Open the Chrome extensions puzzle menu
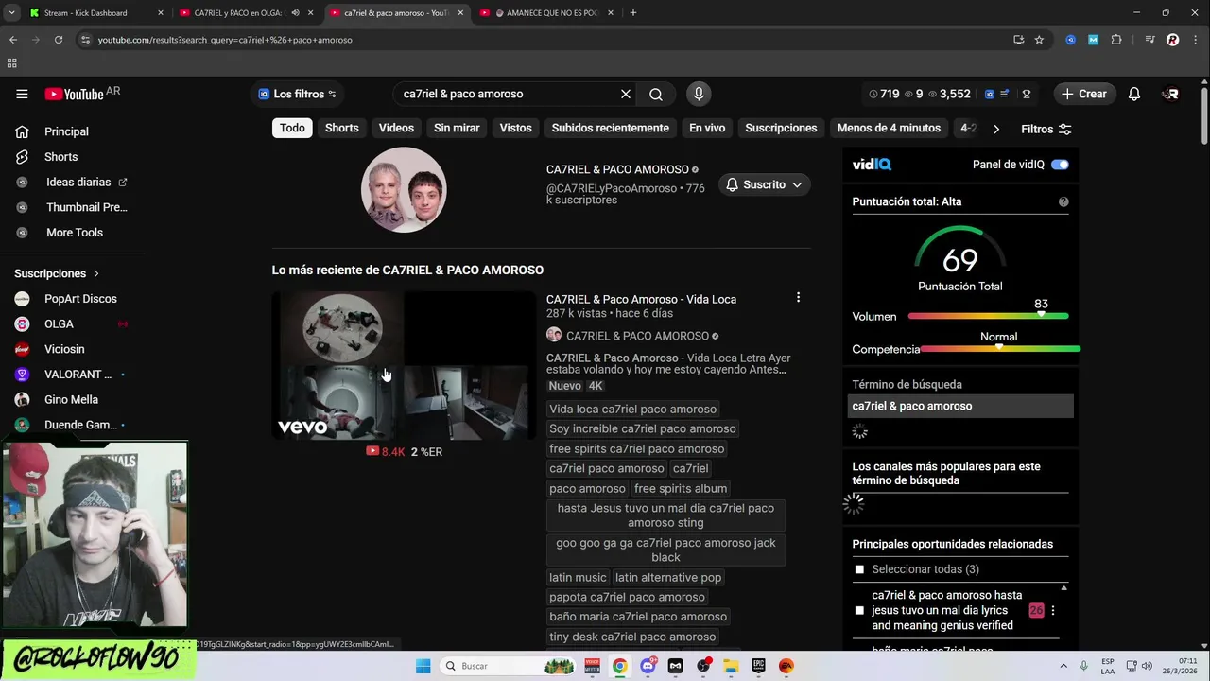The height and width of the screenshot is (681, 1210). pyautogui.click(x=1116, y=40)
